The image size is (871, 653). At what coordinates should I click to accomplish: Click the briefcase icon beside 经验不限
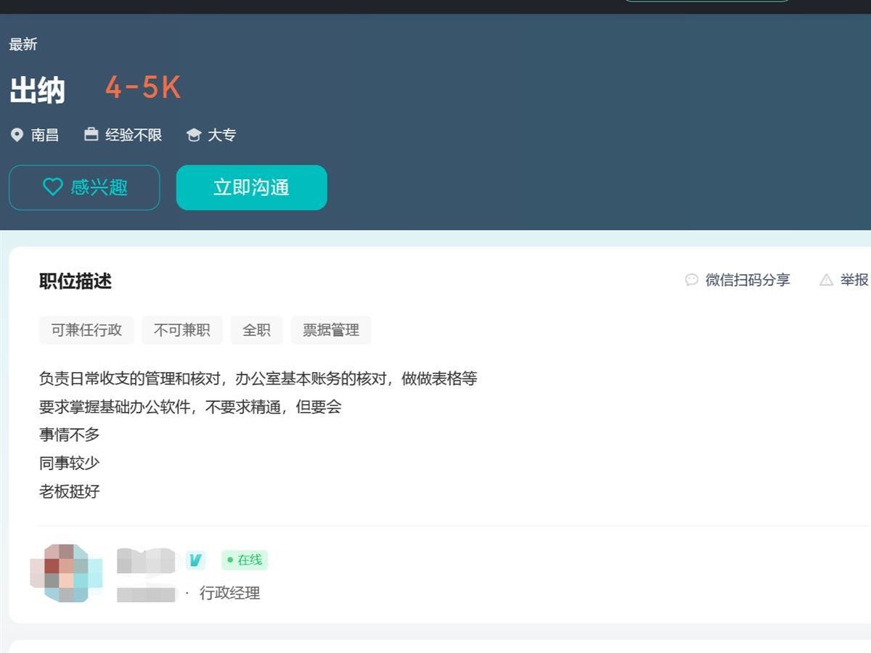[91, 134]
